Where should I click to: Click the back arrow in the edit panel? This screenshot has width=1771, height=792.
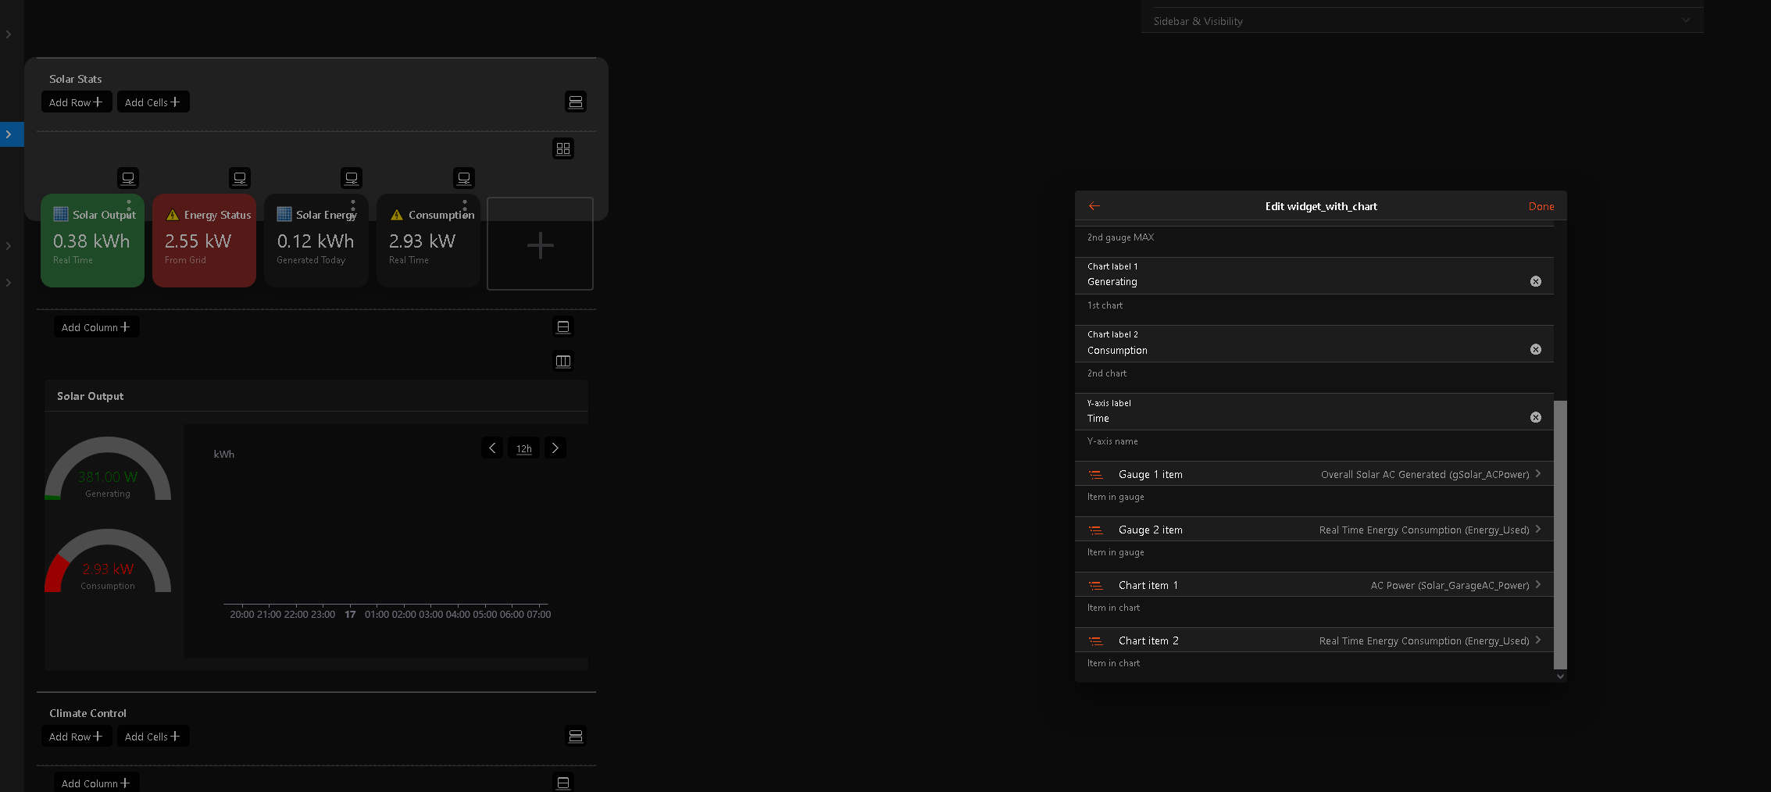(1094, 206)
